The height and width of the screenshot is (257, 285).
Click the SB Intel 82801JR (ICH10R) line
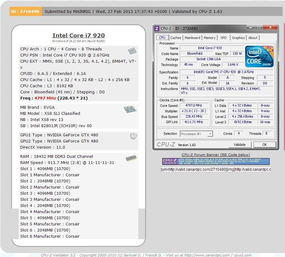click(x=56, y=126)
